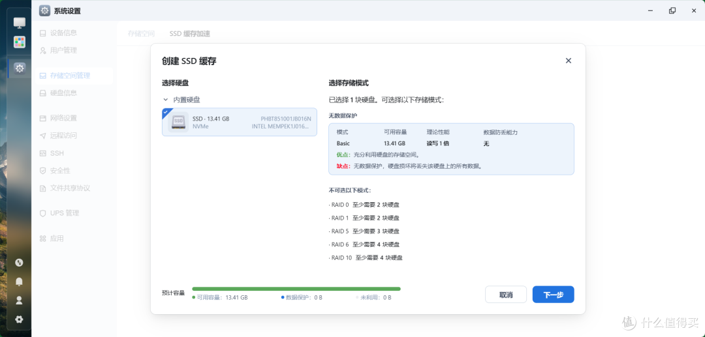The height and width of the screenshot is (337, 705).
Task: Click the 网络设置 sidebar icon
Action: (42, 119)
